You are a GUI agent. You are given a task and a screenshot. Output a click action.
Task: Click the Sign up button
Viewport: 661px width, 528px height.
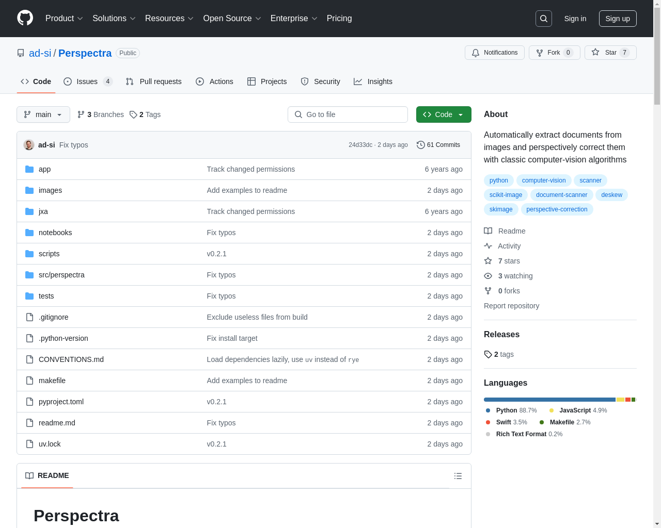click(x=618, y=19)
